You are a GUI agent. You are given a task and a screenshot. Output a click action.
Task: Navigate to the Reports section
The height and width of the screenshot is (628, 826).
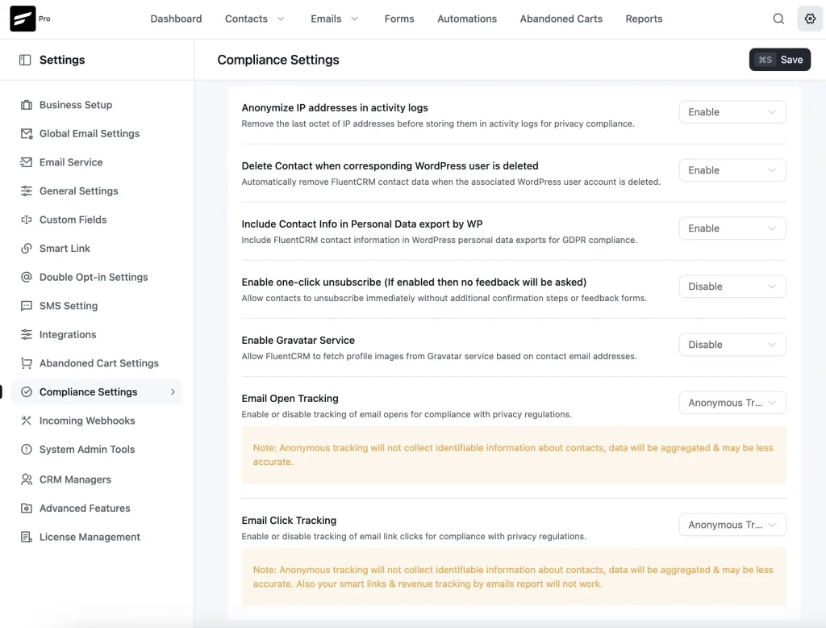click(x=644, y=19)
